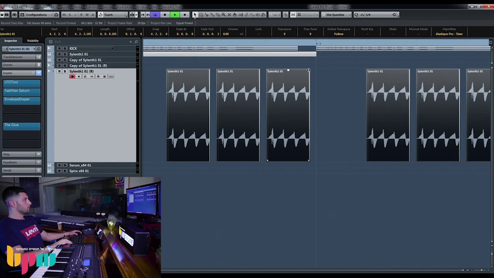494x278 pixels.
Task: Mute the Serum_x64 01 track
Action: pos(59,165)
